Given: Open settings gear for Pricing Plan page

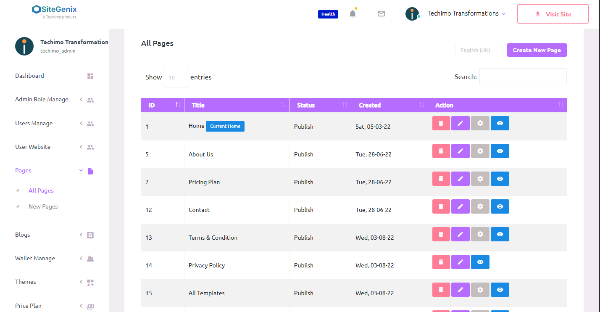Looking at the screenshot, I should coord(480,179).
